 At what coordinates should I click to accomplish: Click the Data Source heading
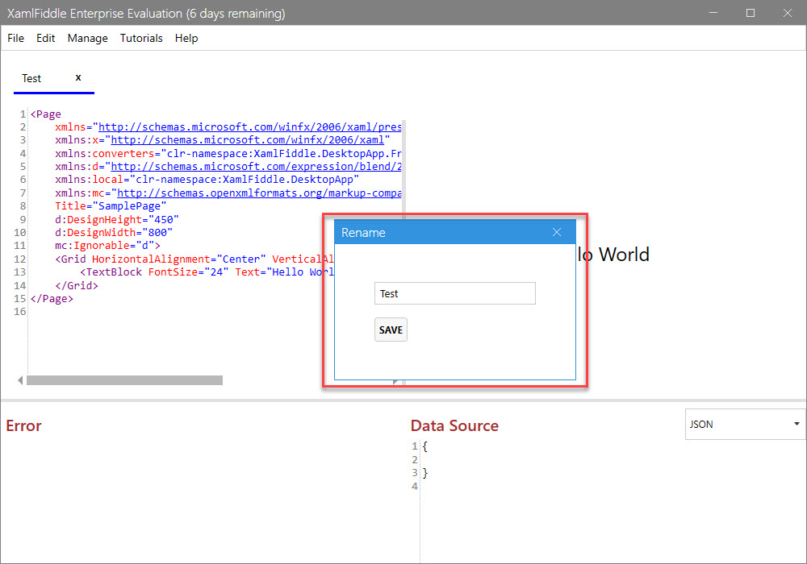(x=454, y=425)
